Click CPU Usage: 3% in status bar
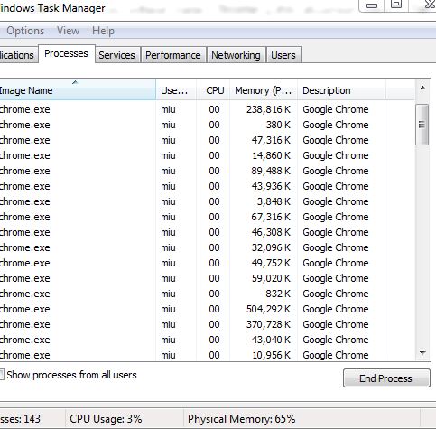The height and width of the screenshot is (429, 436). point(106,419)
